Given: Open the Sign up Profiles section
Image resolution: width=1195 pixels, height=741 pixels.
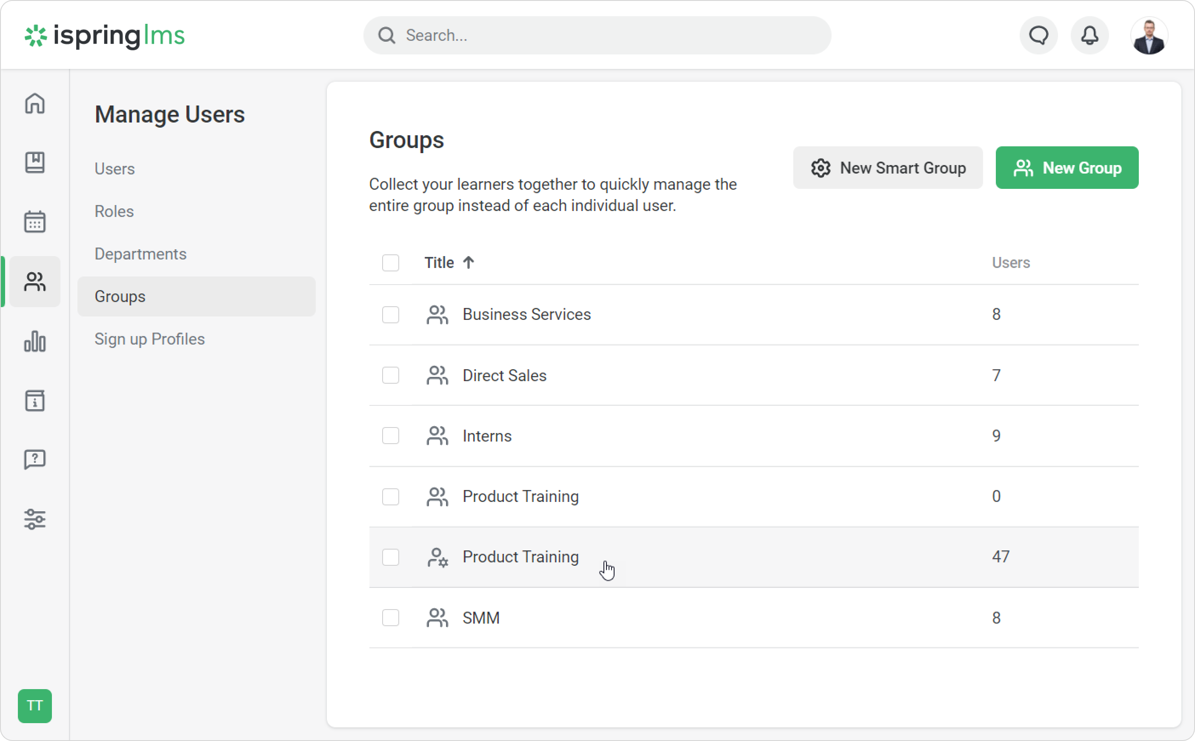Looking at the screenshot, I should point(149,339).
